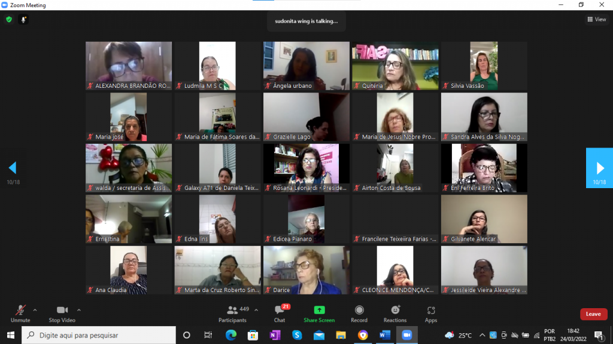
Task: Open the Participants list
Action: coord(232,313)
